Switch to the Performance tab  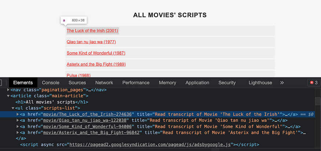tap(136, 83)
